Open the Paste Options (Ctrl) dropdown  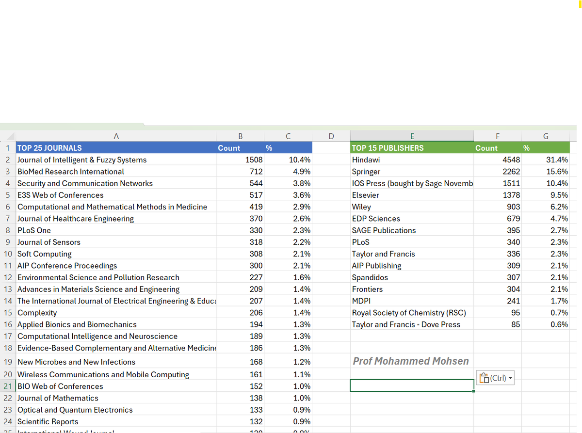point(496,378)
